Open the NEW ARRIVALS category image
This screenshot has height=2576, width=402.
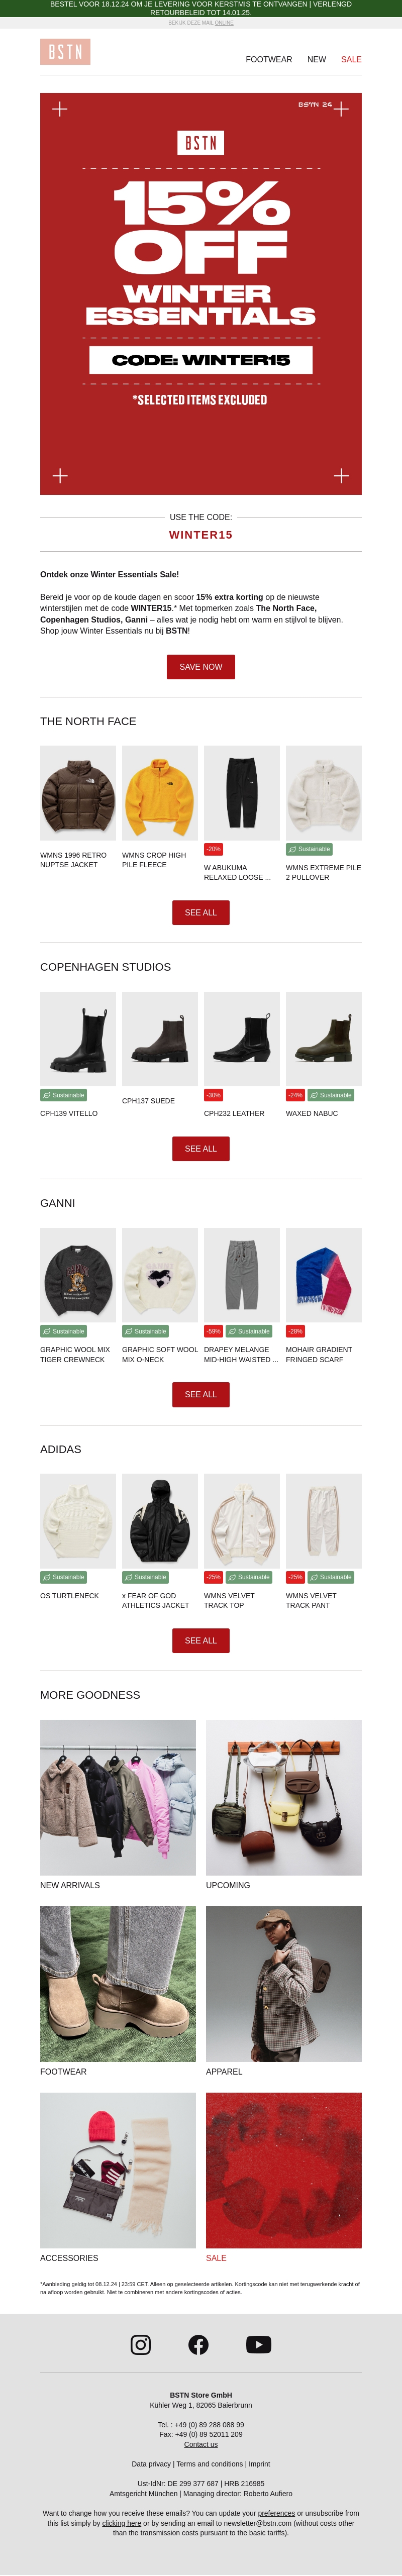[118, 1797]
